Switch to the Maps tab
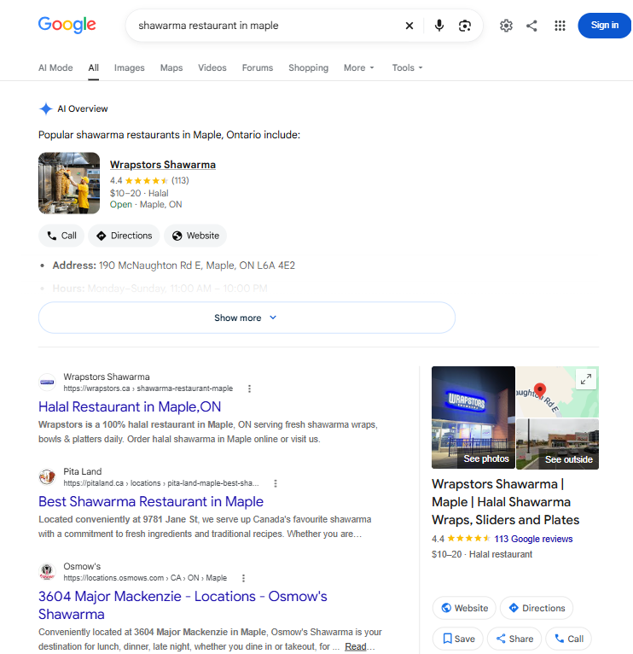Screen dimensions: 633x654 point(171,67)
